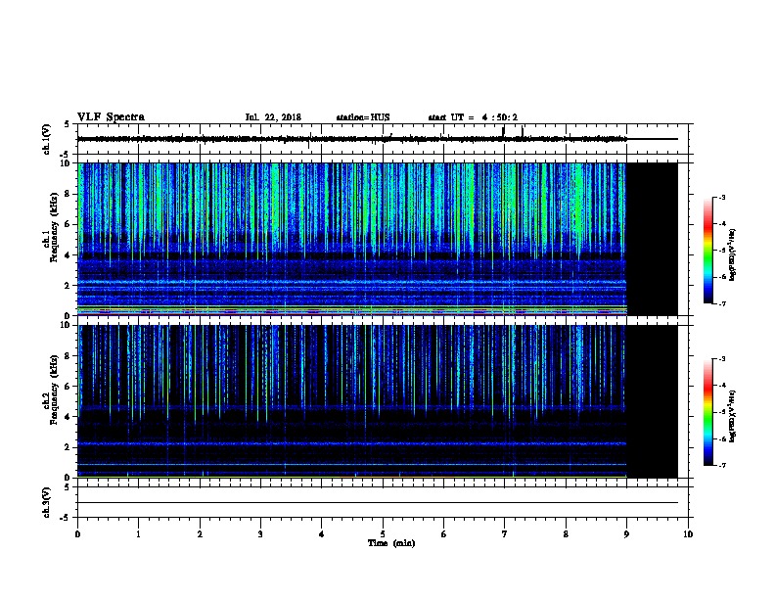Click the ch.3 voltage trace panel
The height and width of the screenshot is (599, 775).
tap(383, 502)
